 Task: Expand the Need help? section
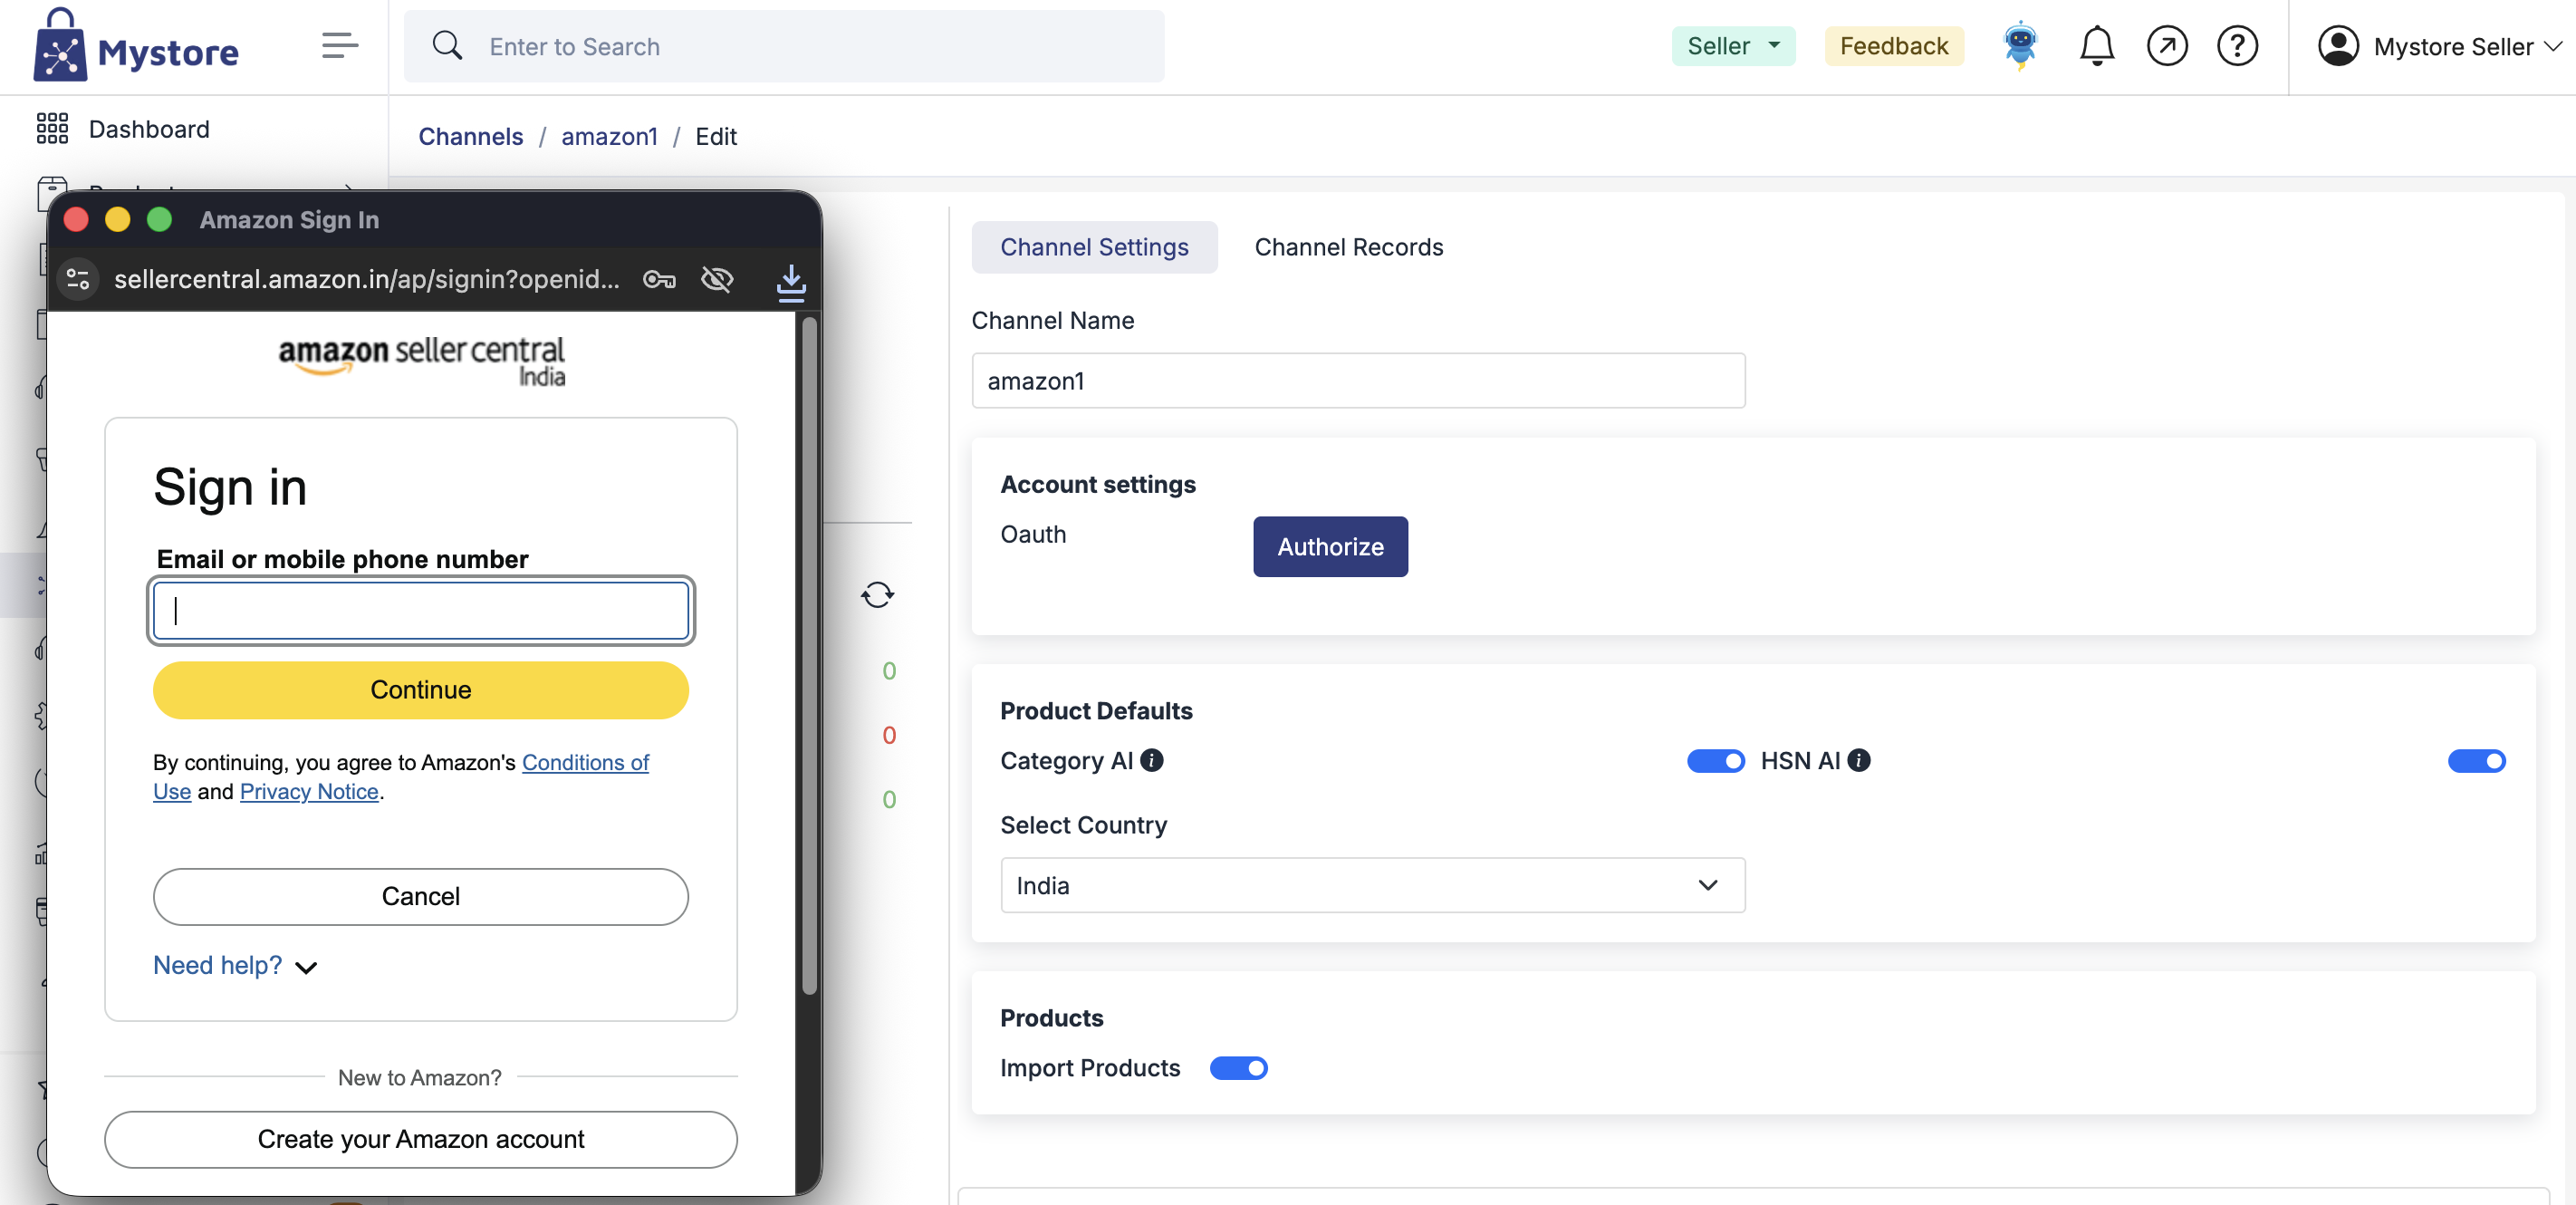click(x=235, y=965)
